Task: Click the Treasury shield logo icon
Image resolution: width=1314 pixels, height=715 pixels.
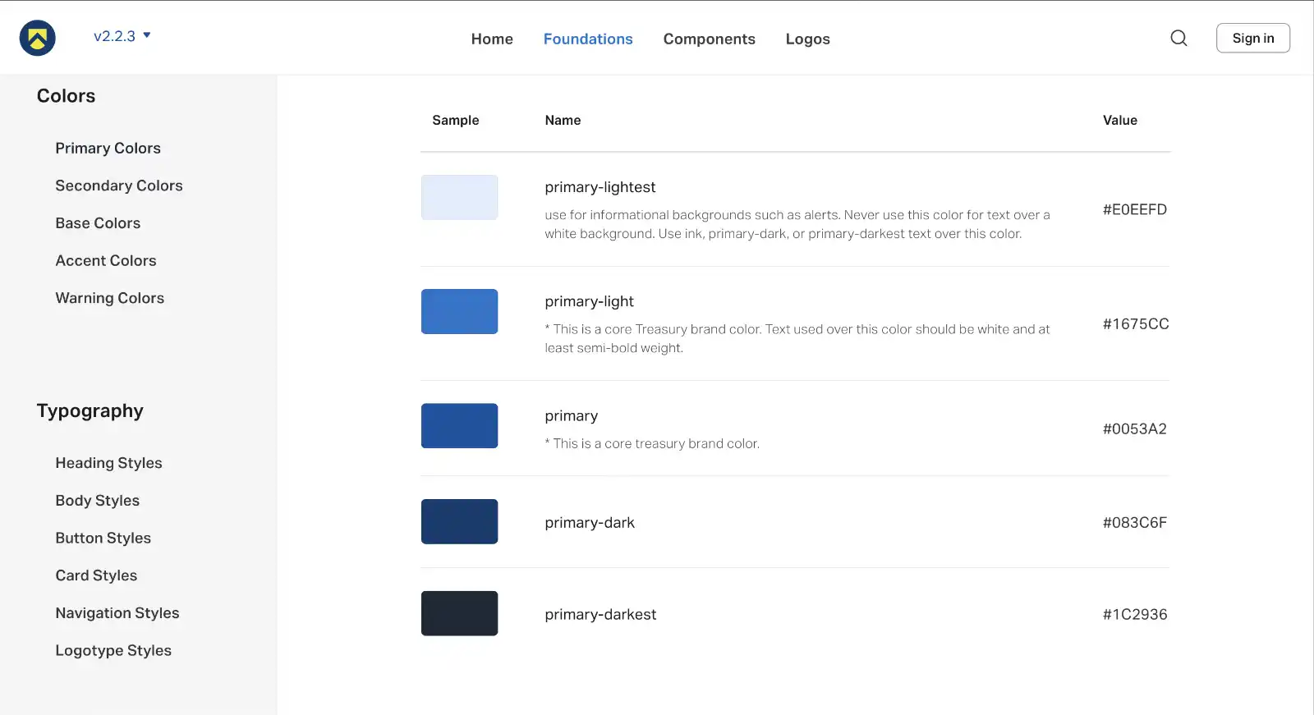Action: click(x=38, y=38)
